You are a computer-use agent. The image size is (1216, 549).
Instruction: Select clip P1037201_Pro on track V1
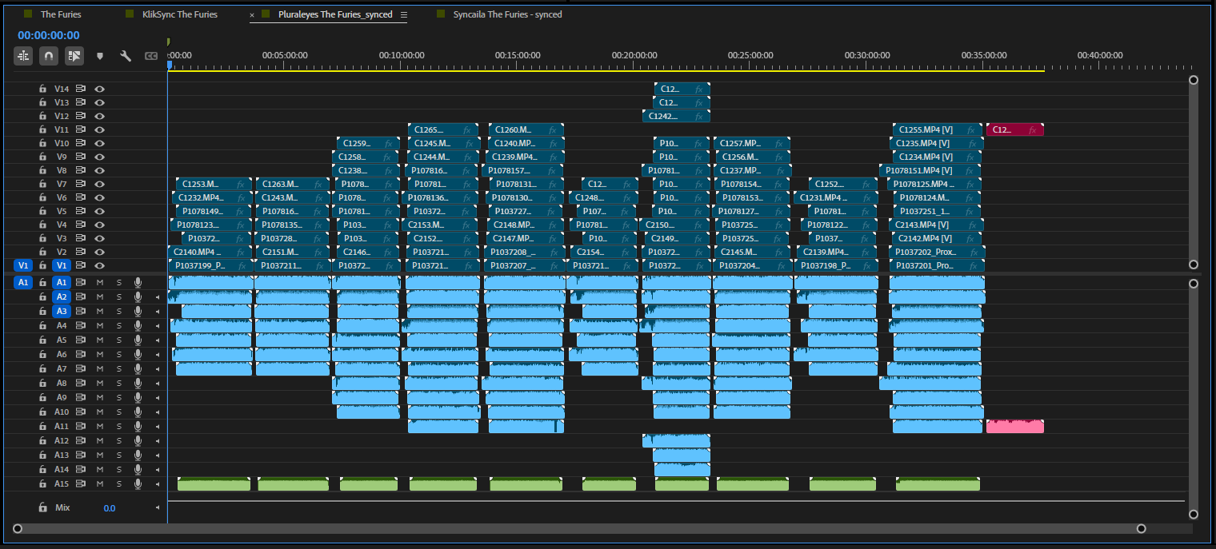tap(937, 265)
